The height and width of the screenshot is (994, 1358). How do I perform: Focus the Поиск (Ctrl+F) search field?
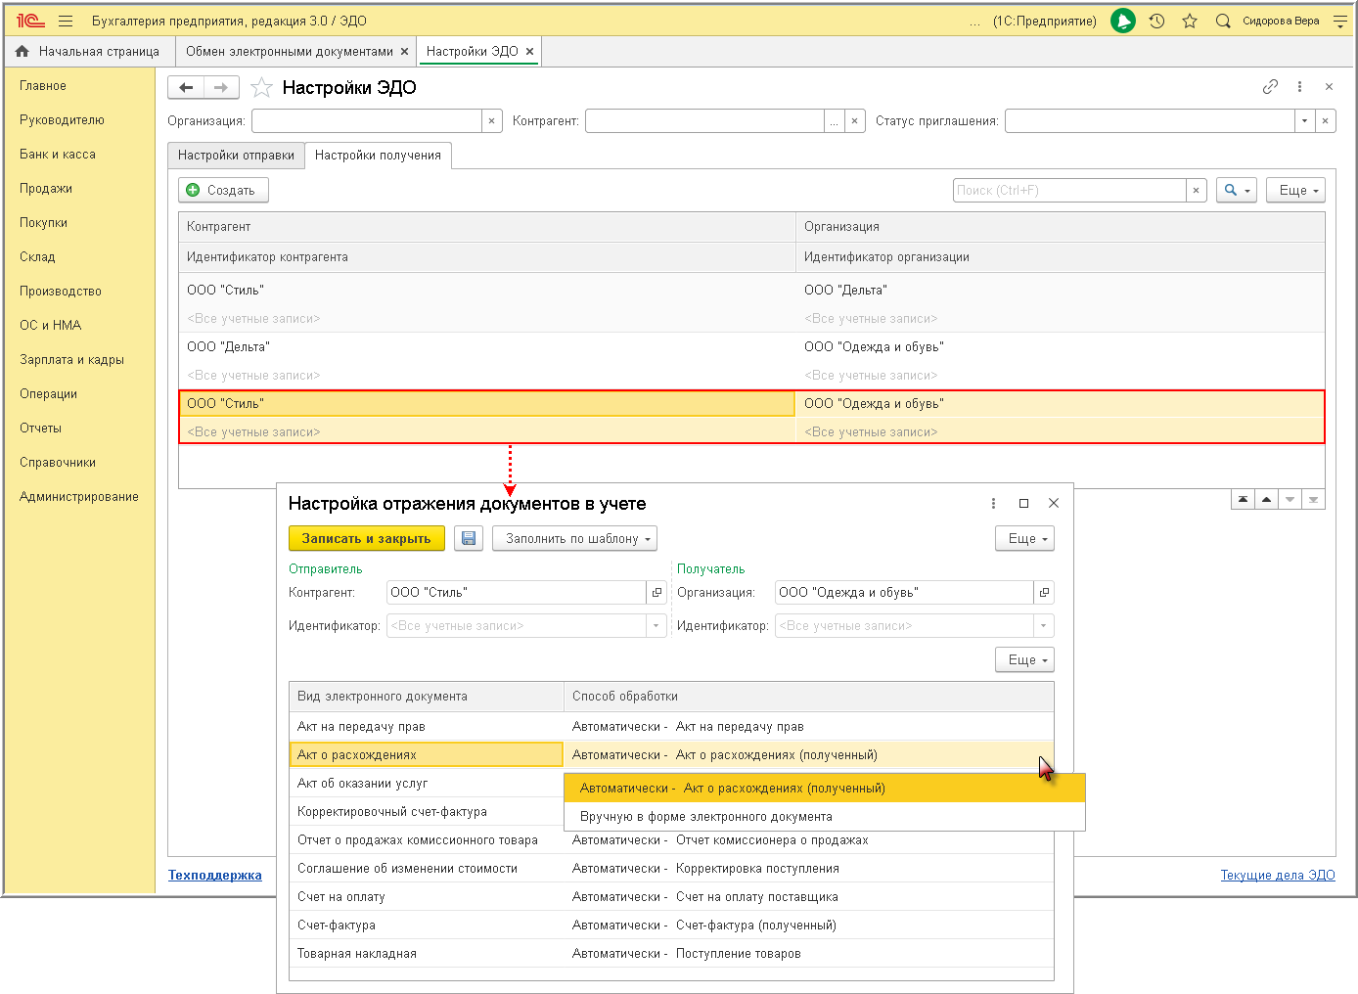pos(1069,191)
